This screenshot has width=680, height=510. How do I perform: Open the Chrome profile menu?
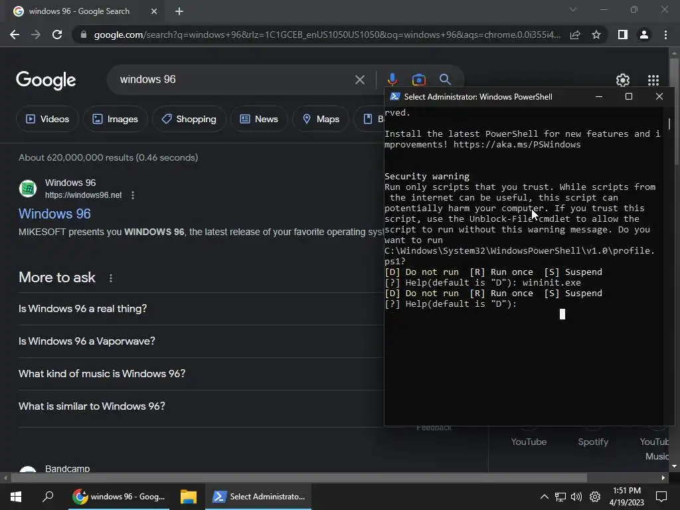(x=644, y=35)
